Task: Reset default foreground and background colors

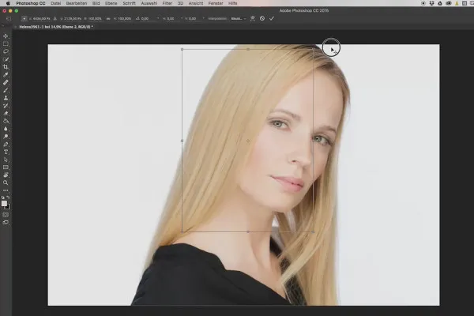Action: pos(2,197)
